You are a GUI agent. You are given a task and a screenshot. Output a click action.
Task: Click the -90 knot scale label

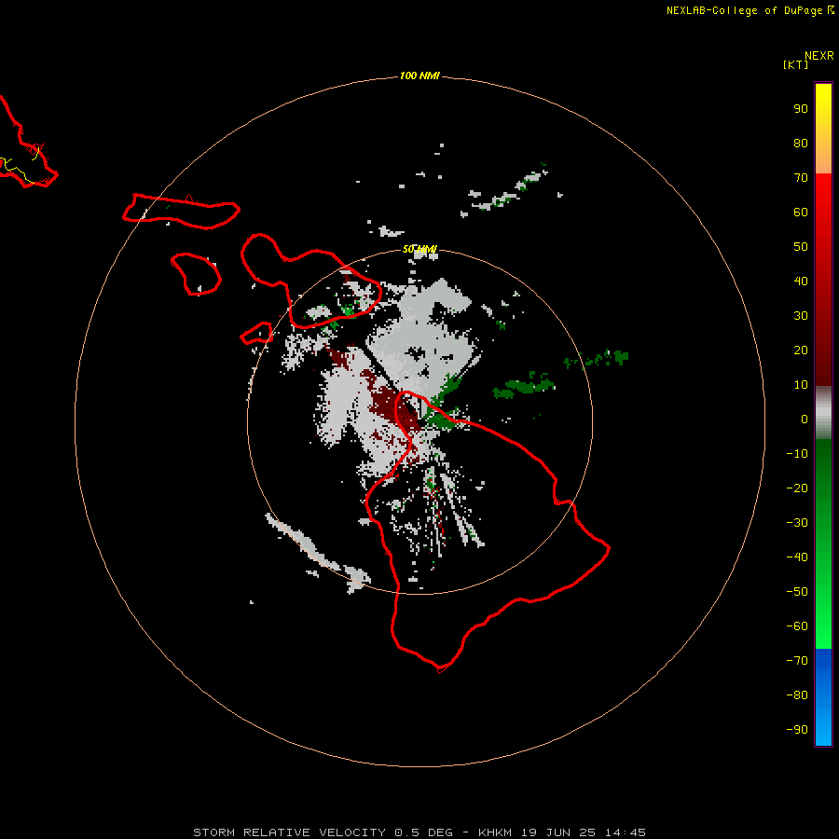pos(797,730)
